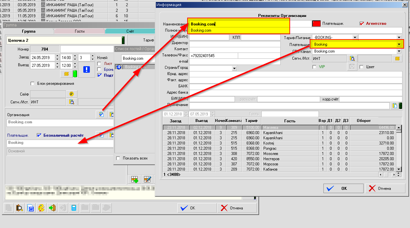Click the blue exclamation mark button

click(86, 69)
